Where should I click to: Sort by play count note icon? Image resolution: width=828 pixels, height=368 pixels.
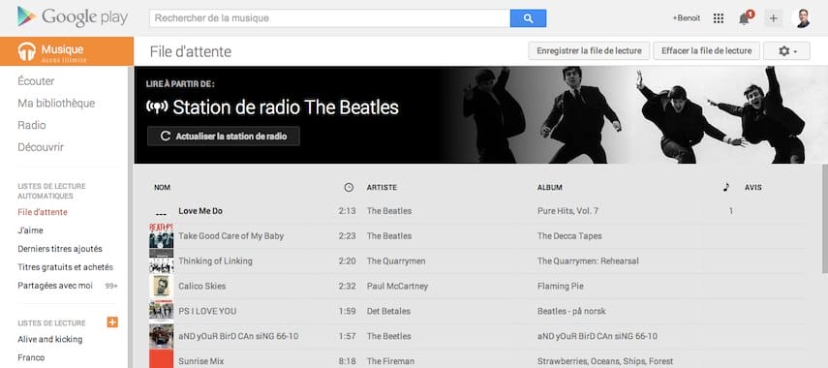click(x=726, y=187)
